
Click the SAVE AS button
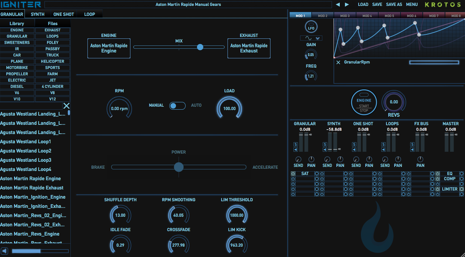394,4
